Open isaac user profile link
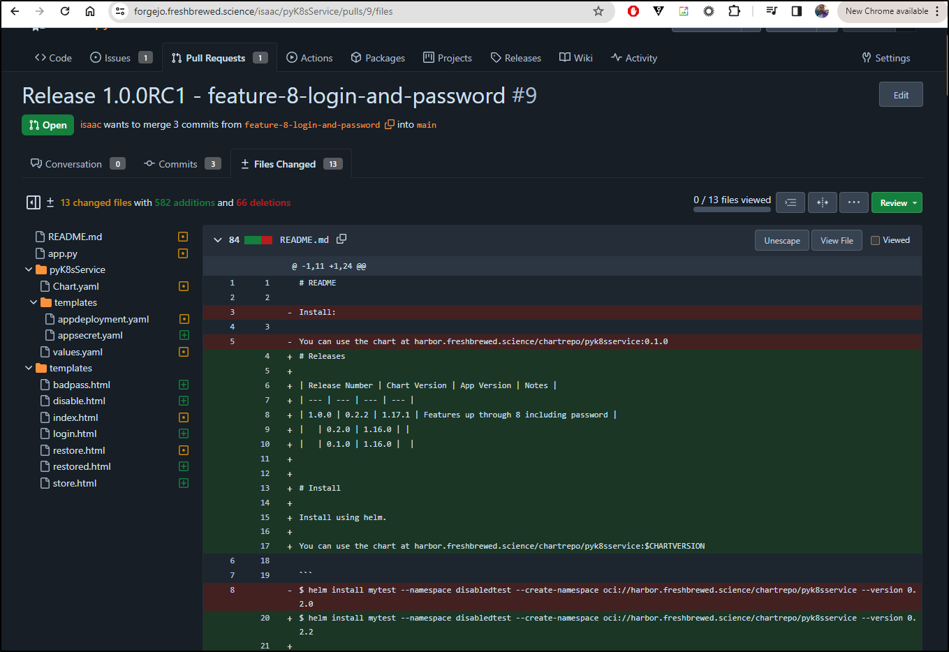949x652 pixels. pyautogui.click(x=91, y=125)
